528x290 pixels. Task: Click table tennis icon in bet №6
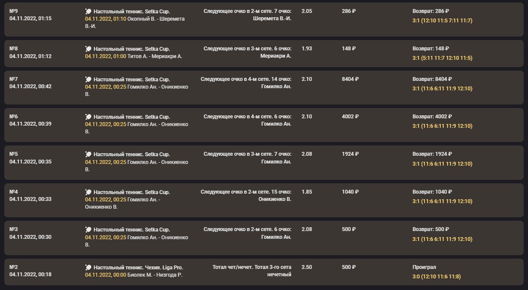pos(88,117)
